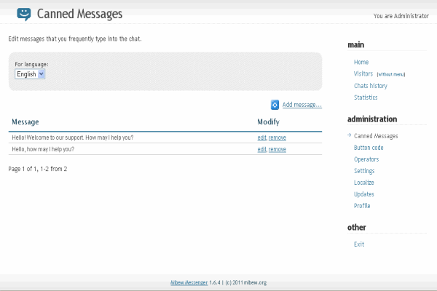Click the 'main' section heading
This screenshot has height=291, width=437.
355,45
